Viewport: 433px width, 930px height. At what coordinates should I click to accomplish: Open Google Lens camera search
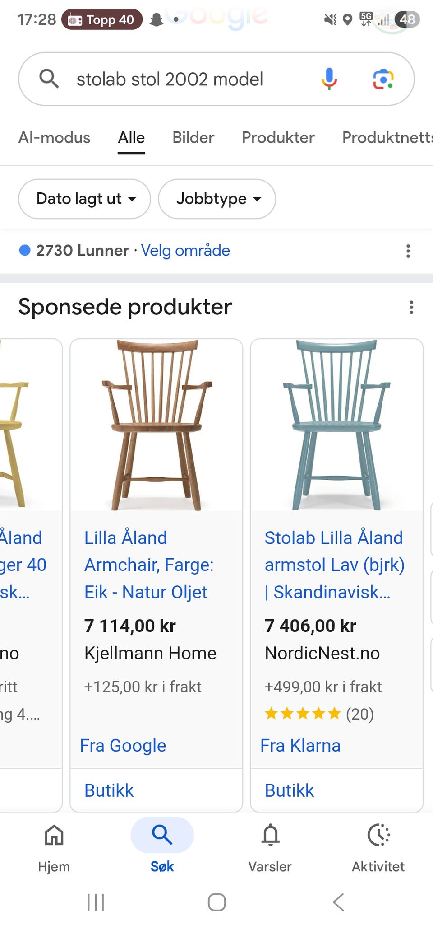pyautogui.click(x=383, y=79)
